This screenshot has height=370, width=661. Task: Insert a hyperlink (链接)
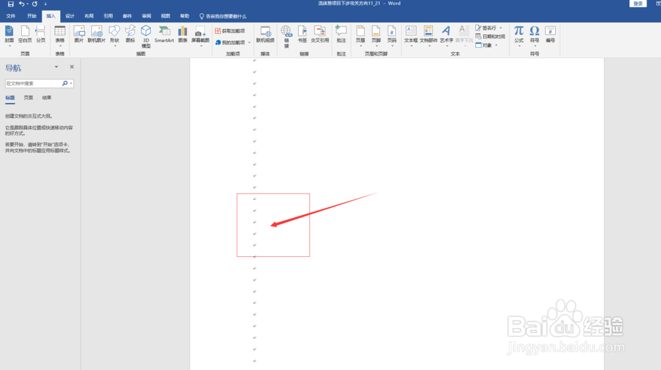(286, 36)
